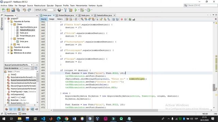Image resolution: width=218 pixels, height=122 pixels.
Task: Close the Inicio.java tab
Action: coord(54,15)
